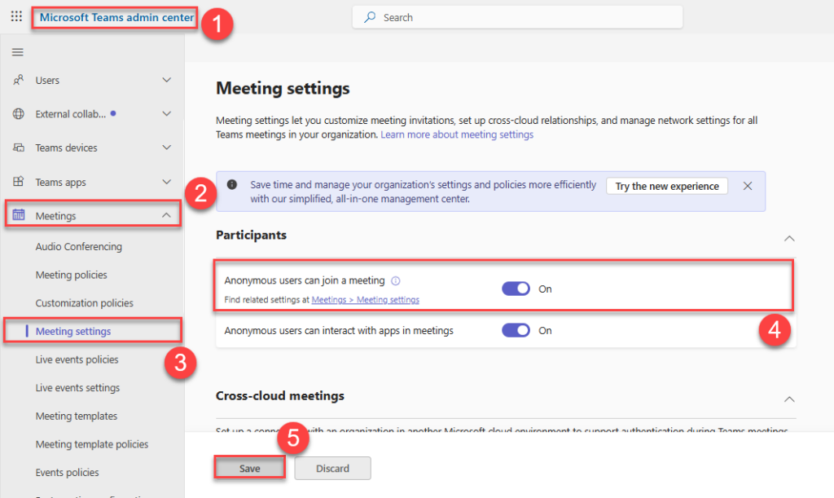Click the Users people icon
This screenshot has width=834, height=498.
[18, 80]
